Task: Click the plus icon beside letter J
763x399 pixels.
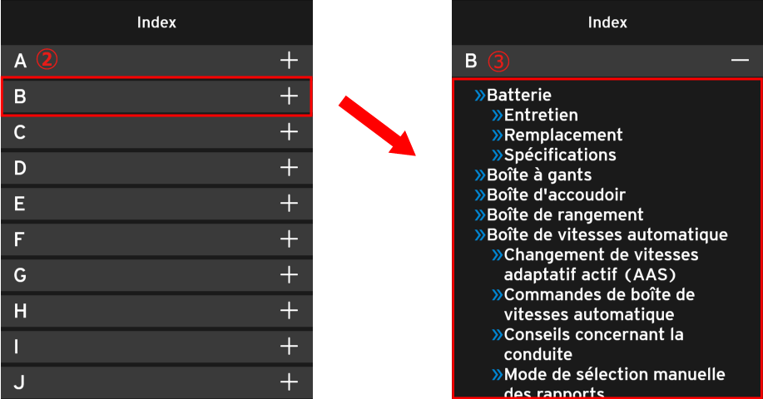Action: coord(289,382)
